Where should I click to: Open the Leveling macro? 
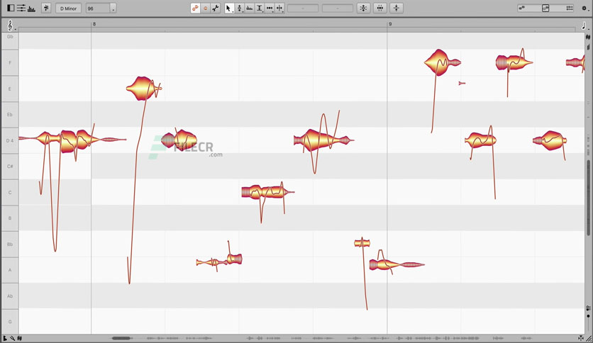point(397,8)
